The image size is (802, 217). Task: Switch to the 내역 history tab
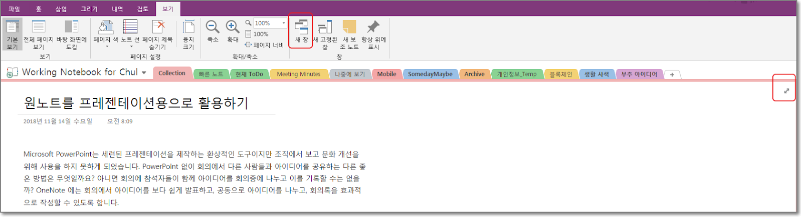[x=117, y=9]
